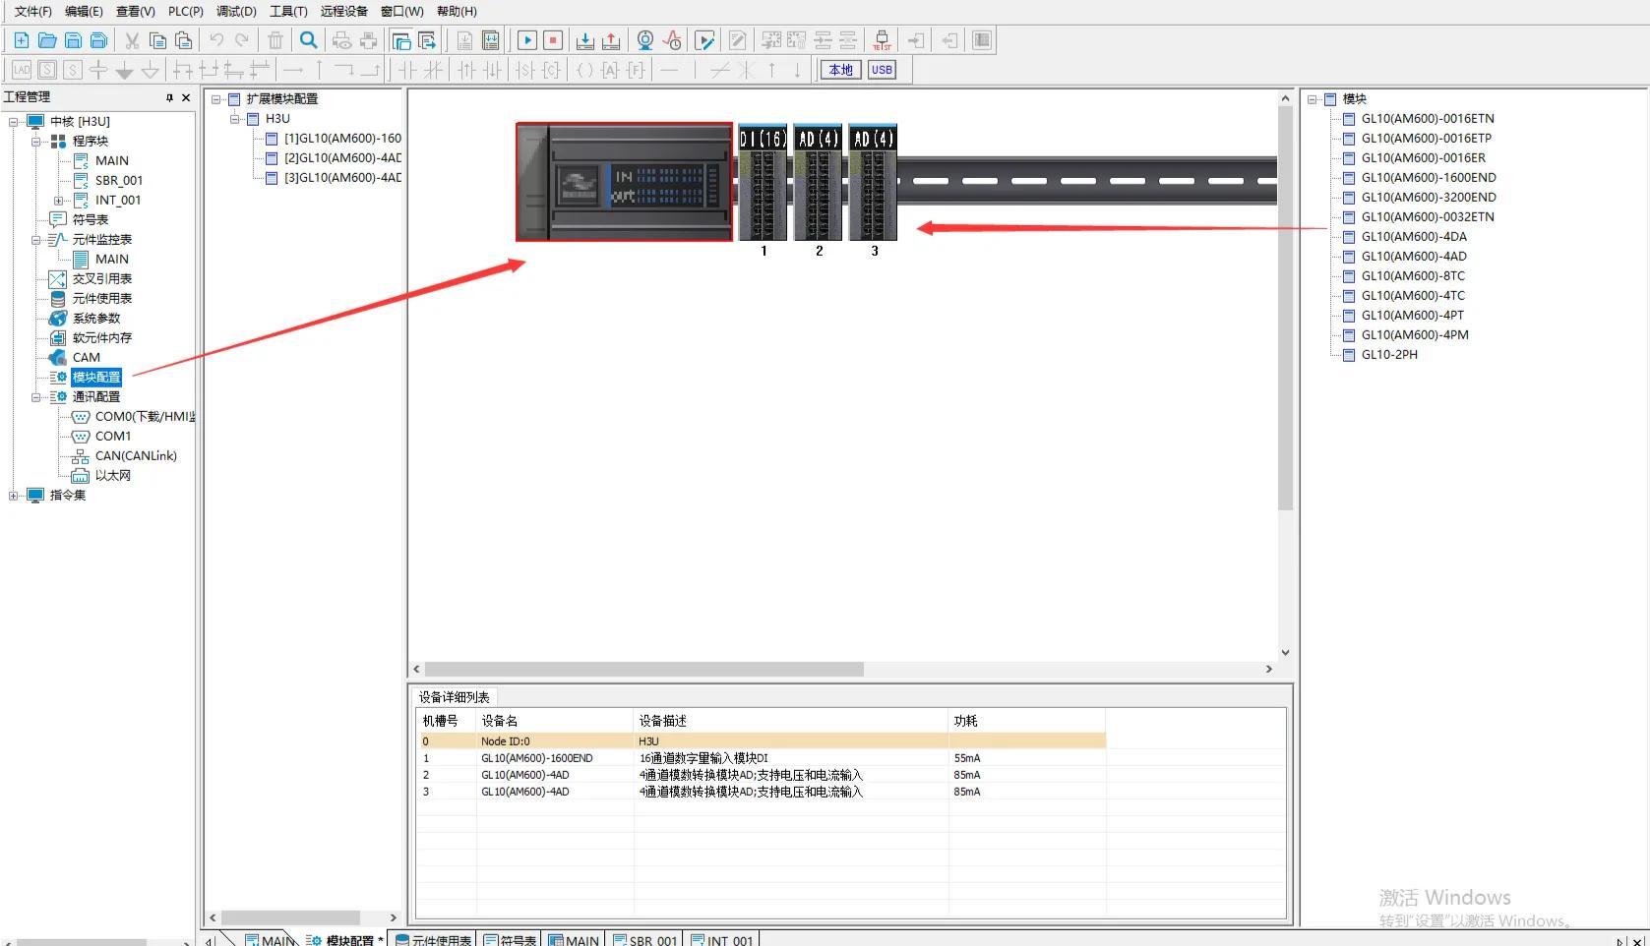
Task: Click the Find magnifier icon
Action: point(308,40)
